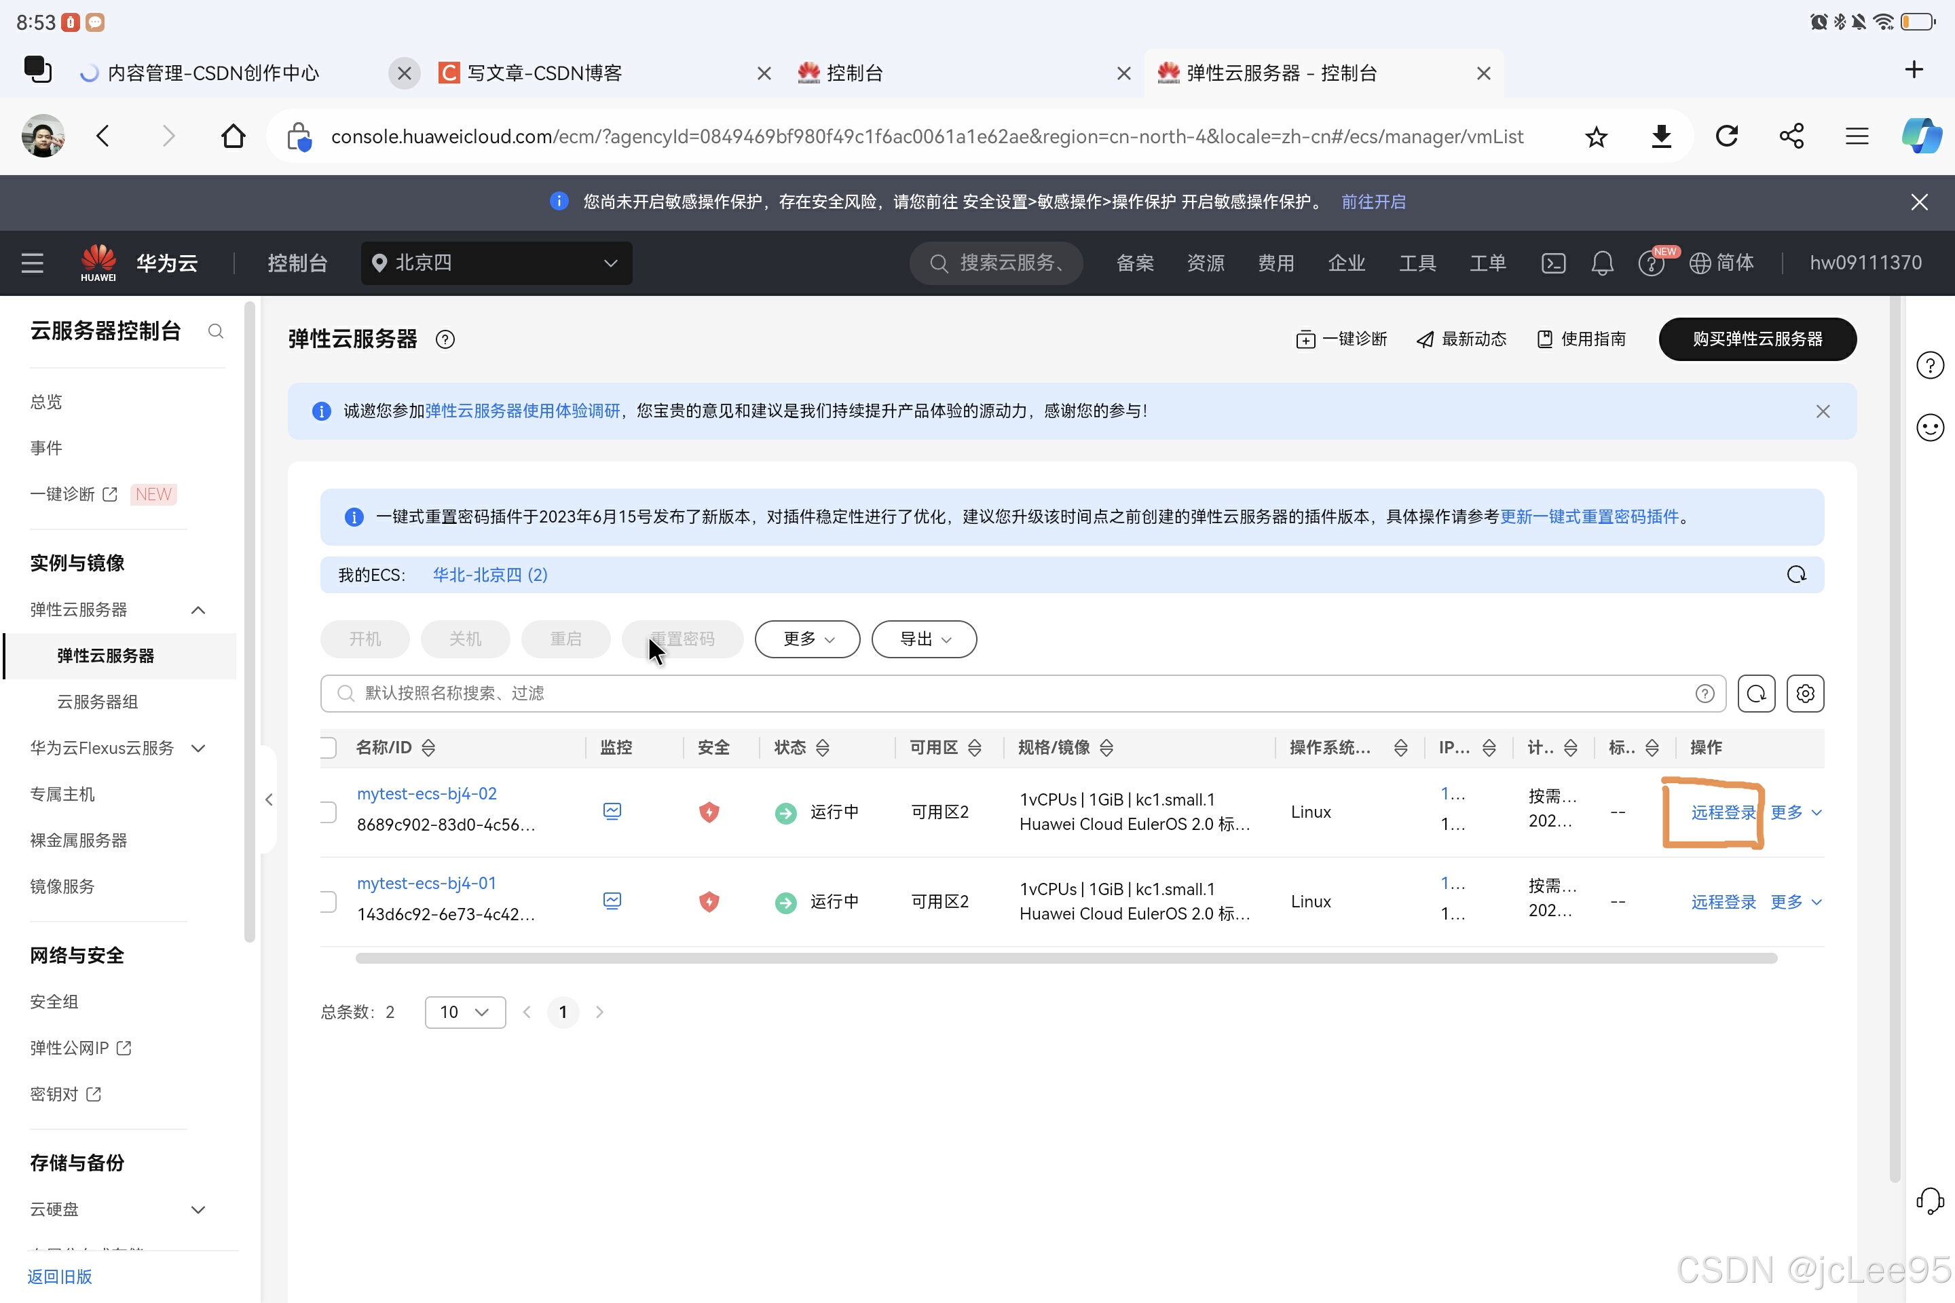Image resolution: width=1955 pixels, height=1303 pixels.
Task: Open the hamburger service menu beside Huawei logo
Action: tap(33, 263)
